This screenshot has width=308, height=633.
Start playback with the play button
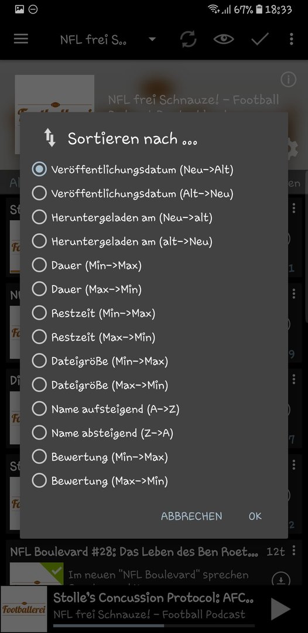280,609
